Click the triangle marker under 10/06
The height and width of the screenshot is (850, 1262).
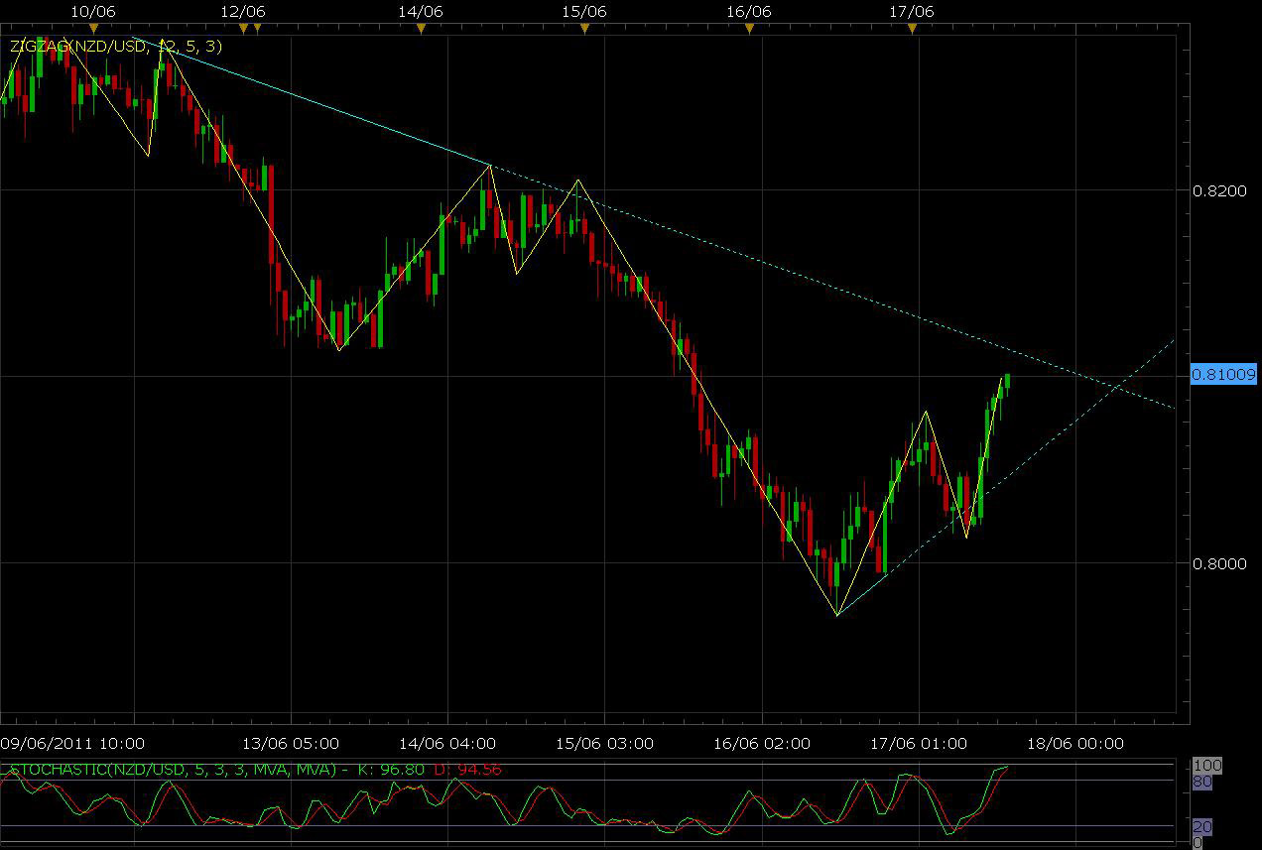tap(93, 29)
